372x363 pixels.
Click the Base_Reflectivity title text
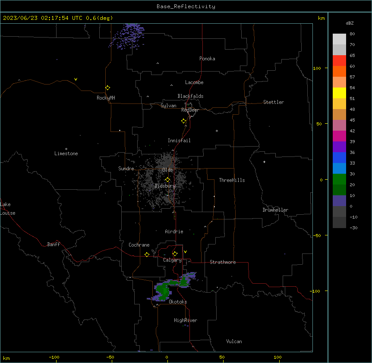click(x=186, y=6)
